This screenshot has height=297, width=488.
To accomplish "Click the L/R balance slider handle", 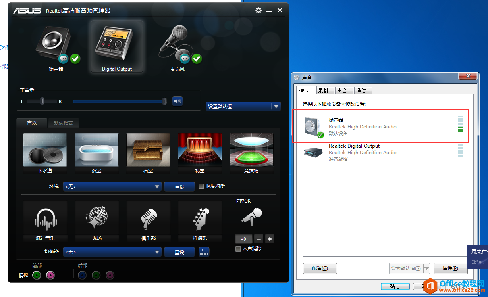I will pyautogui.click(x=42, y=101).
